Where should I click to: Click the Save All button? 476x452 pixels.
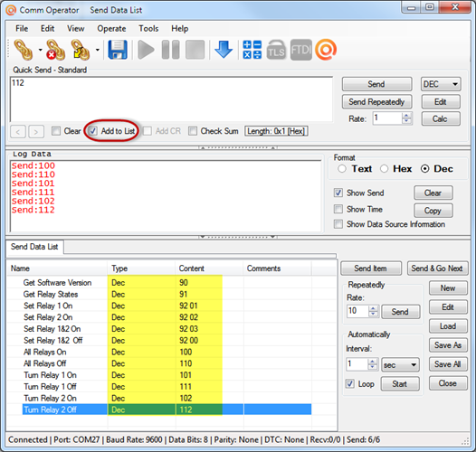[x=448, y=364]
